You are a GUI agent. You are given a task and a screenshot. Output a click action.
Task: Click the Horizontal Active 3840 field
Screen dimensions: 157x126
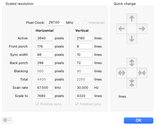44,38
